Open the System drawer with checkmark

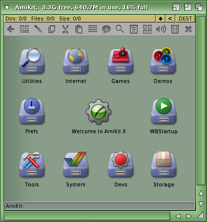point(76,164)
